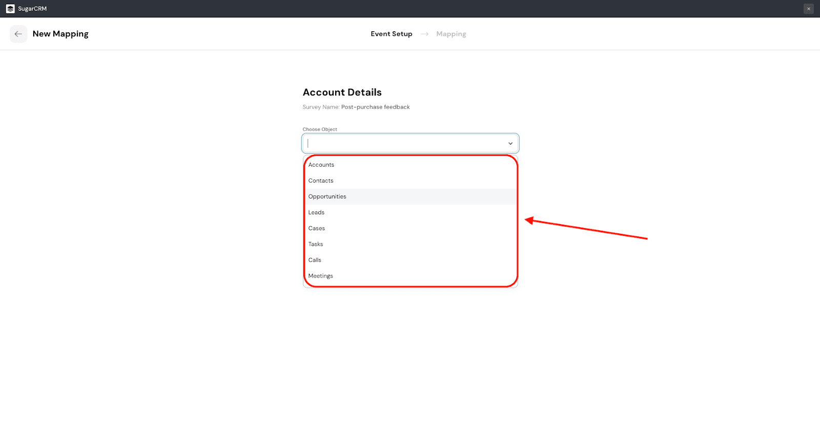
Task: Select Accounts from the object list
Action: point(321,165)
